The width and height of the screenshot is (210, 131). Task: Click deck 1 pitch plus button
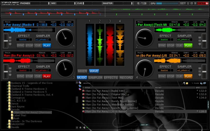click(x=10, y=44)
